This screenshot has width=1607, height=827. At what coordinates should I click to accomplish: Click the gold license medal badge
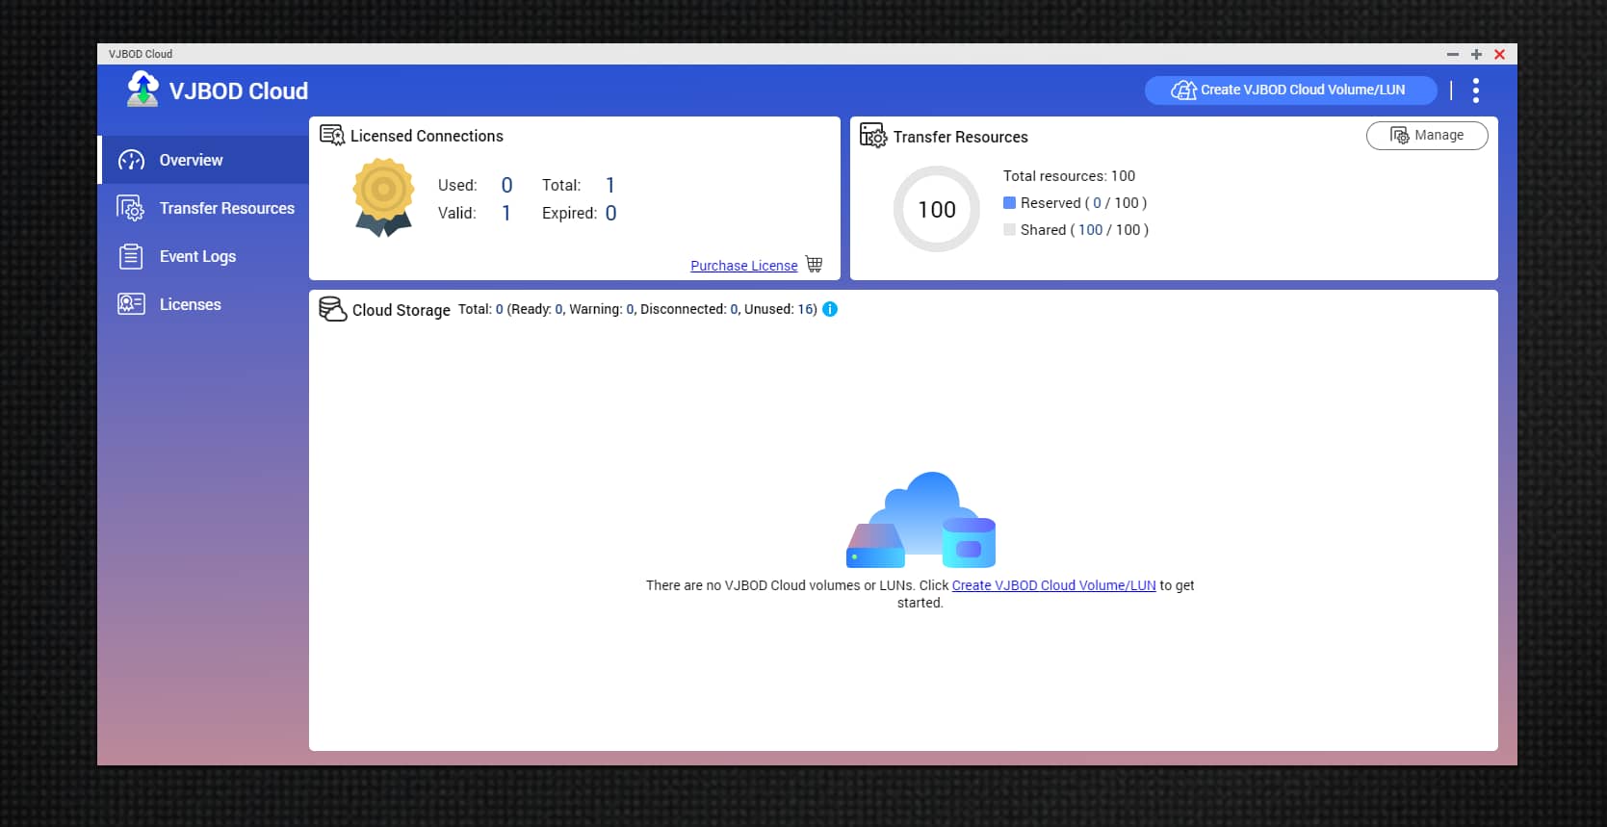tap(383, 197)
